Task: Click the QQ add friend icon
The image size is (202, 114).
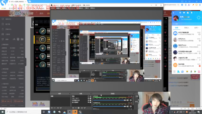Action: [x=179, y=71]
